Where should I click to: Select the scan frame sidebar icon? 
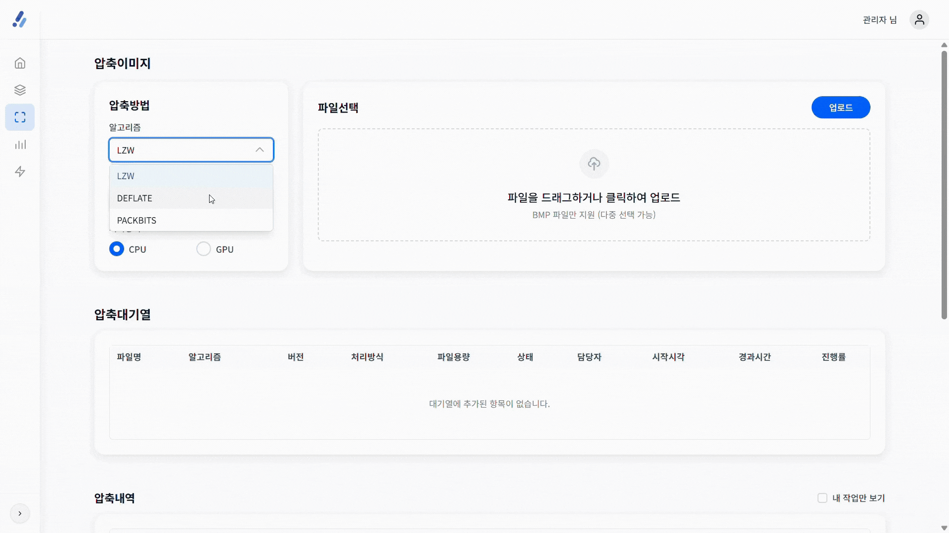click(x=20, y=117)
